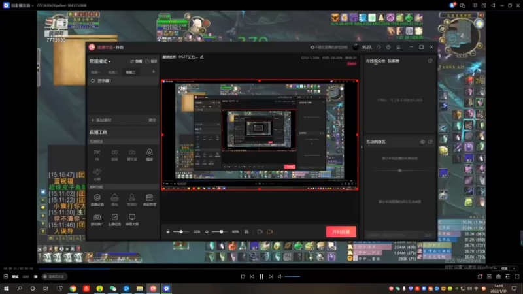Click the refresh icon in Douyin title bar
The image size is (523, 294).
click(x=379, y=47)
